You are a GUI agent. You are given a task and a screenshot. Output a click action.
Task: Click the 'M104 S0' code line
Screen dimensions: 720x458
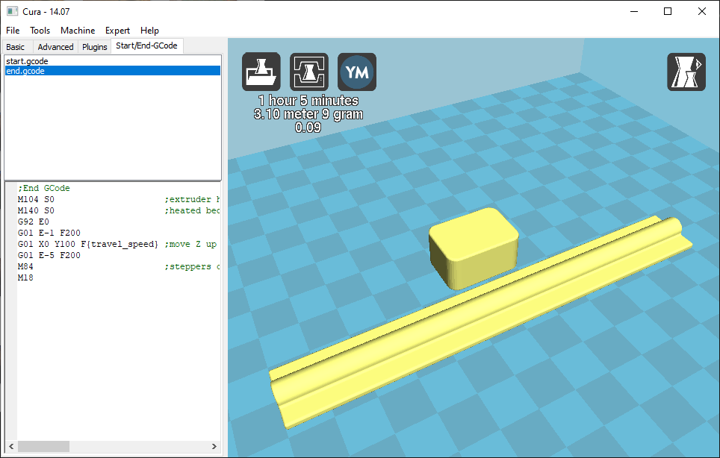pos(36,199)
